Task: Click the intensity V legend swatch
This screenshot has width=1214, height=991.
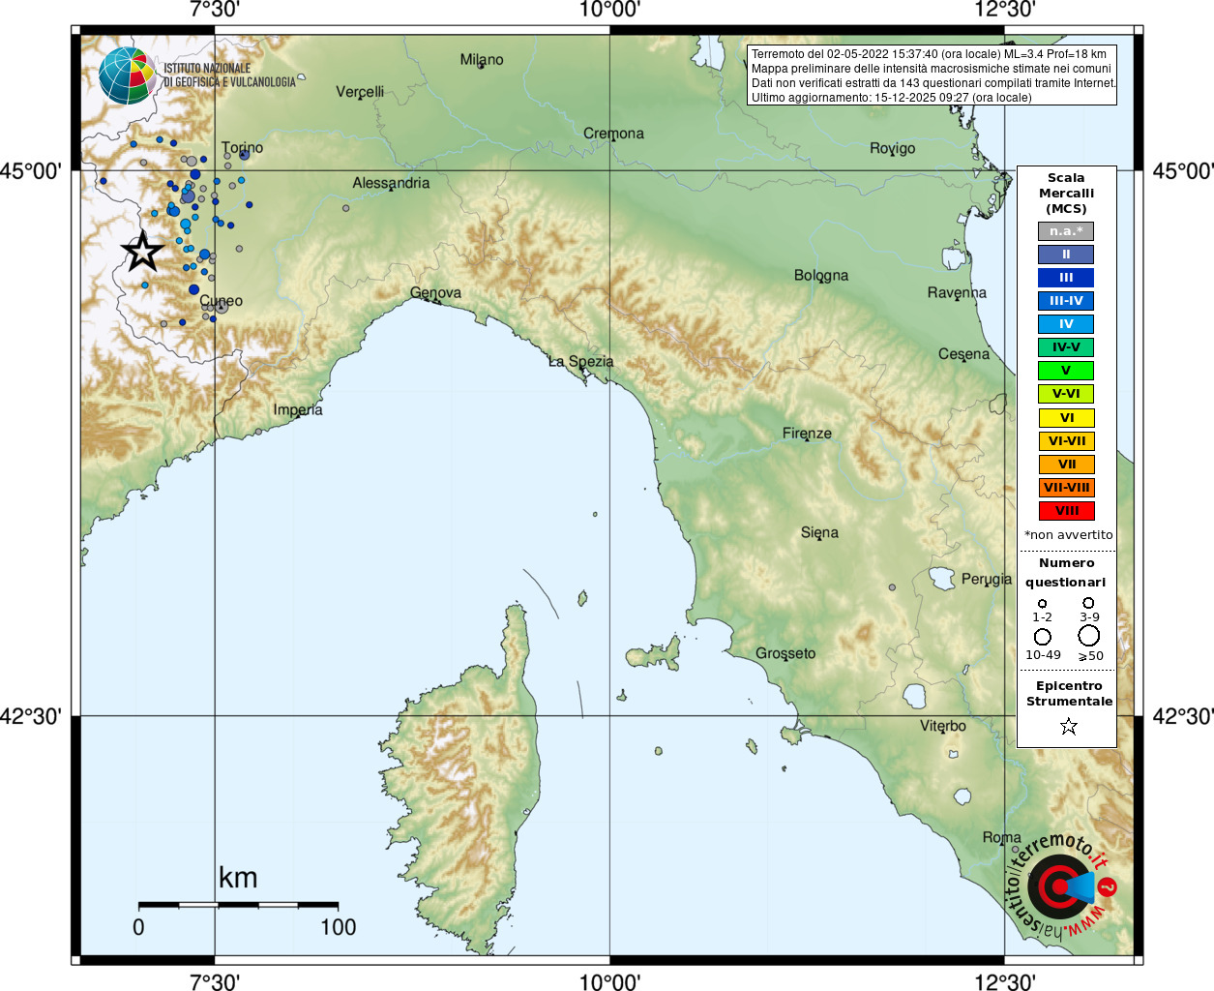Action: tap(1066, 371)
